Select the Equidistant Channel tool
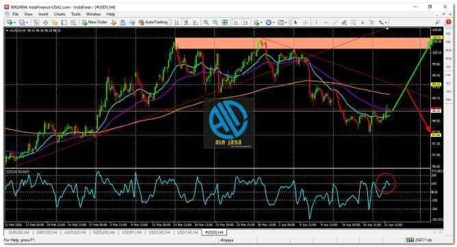This screenshot has height=247, width=457. point(344,23)
